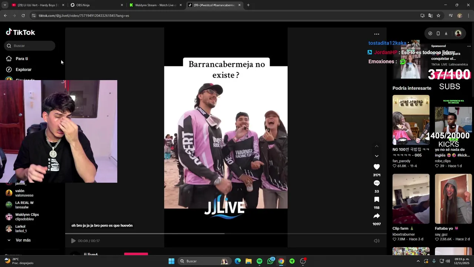Click install app icon in address bar
474x267 pixels.
(x=423, y=16)
